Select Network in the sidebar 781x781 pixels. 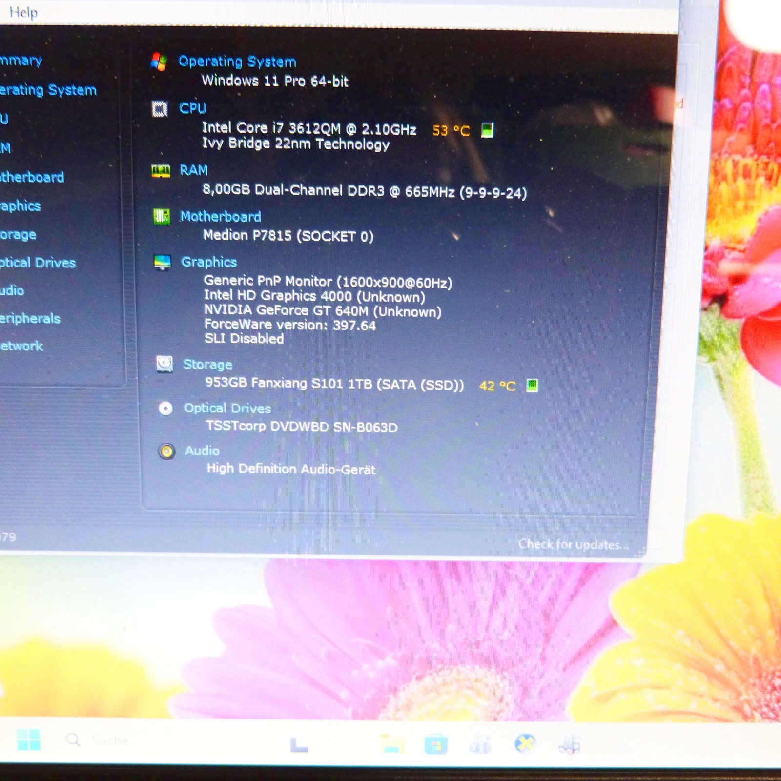click(21, 346)
